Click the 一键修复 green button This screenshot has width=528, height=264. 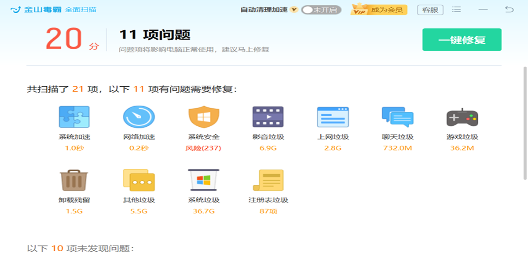pos(462,40)
